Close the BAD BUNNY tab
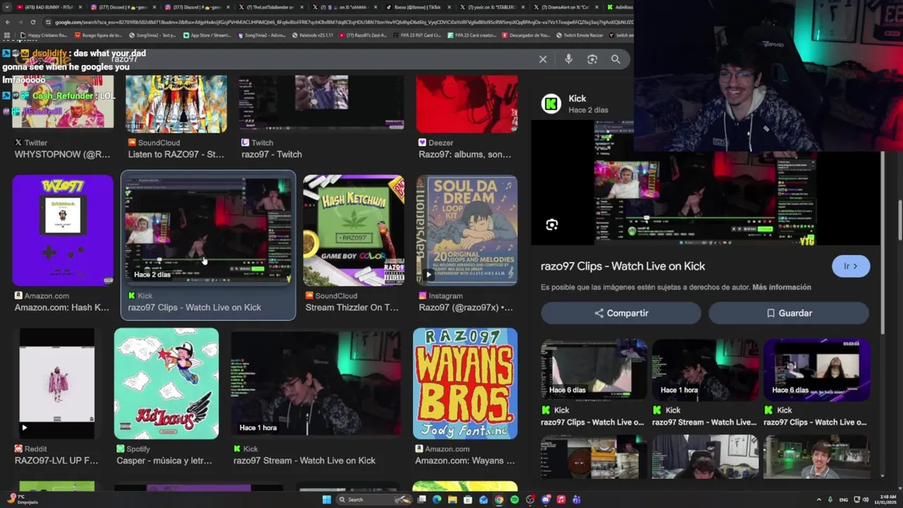 tap(80, 7)
